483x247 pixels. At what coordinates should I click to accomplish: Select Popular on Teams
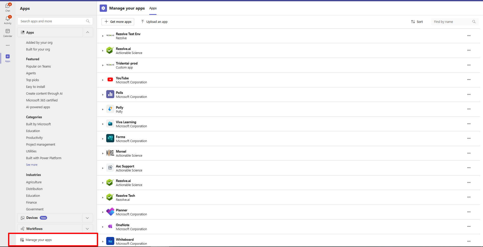[x=39, y=67]
